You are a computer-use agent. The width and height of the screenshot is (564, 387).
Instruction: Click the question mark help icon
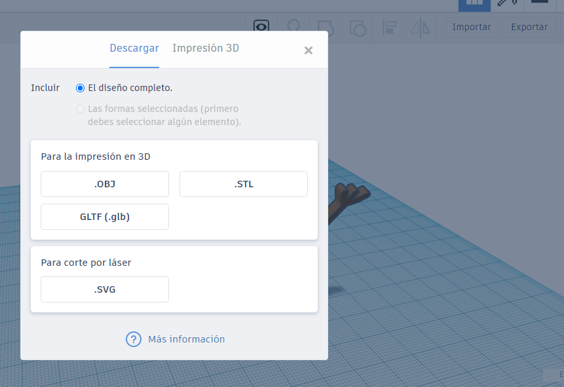[134, 339]
